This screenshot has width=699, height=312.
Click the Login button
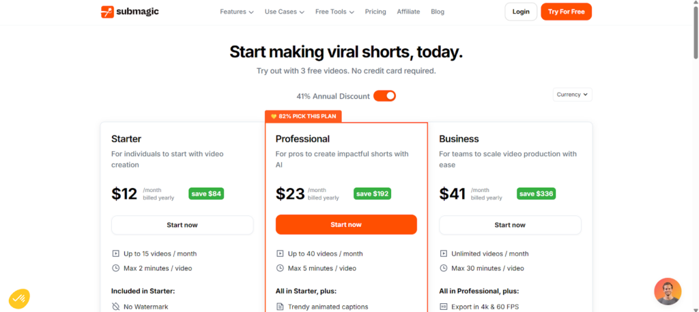point(521,12)
